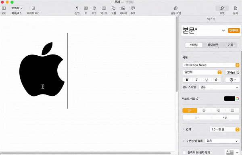Justify text

pos(232,110)
